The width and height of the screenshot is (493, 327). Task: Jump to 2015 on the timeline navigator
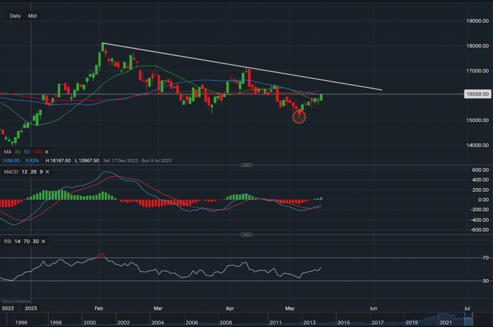coord(343,323)
